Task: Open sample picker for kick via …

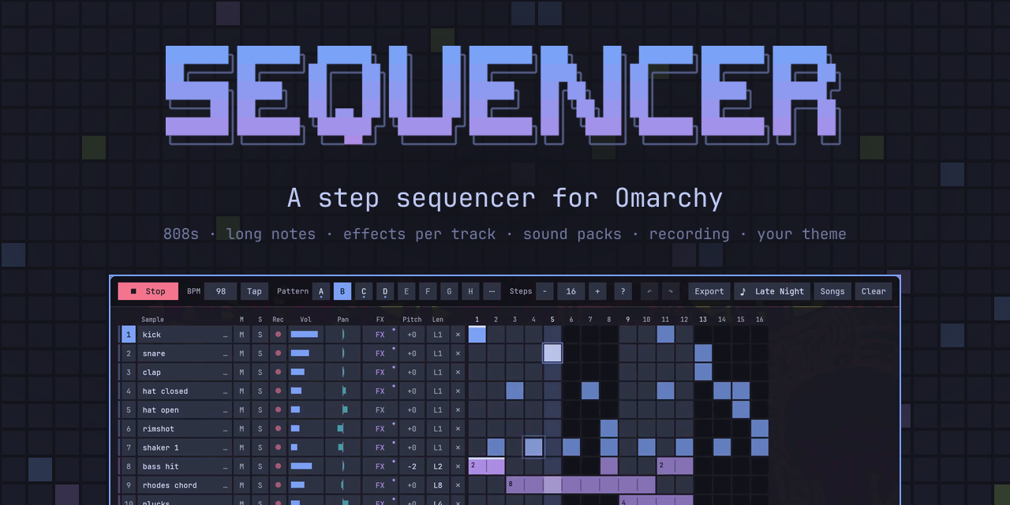Action: [226, 335]
